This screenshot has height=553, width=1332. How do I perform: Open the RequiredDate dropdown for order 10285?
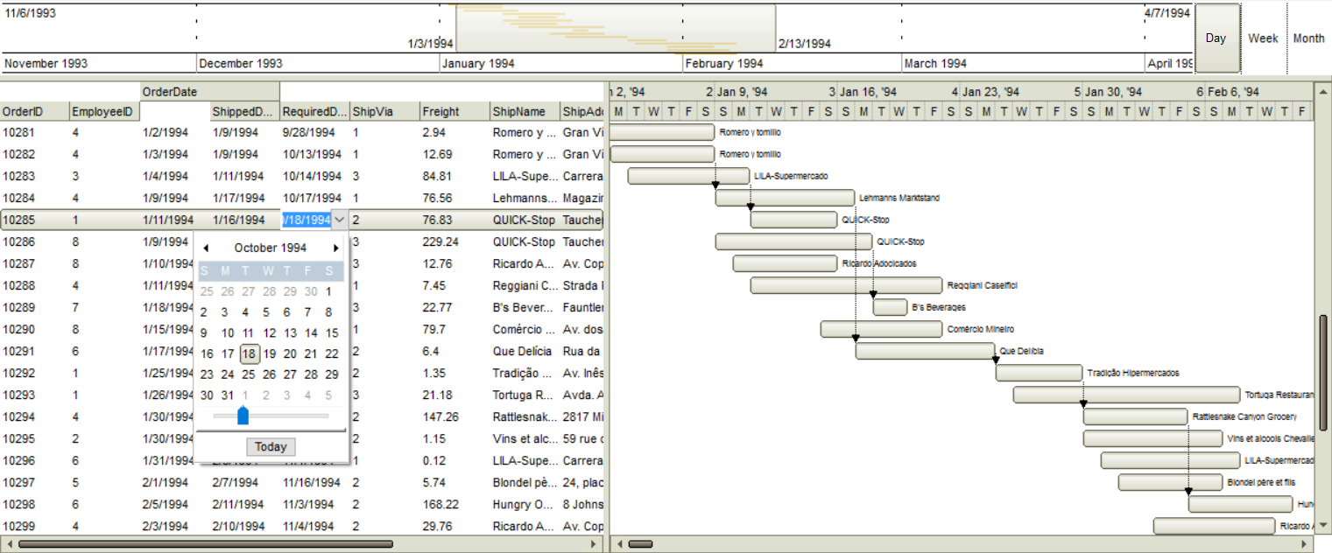coord(340,220)
